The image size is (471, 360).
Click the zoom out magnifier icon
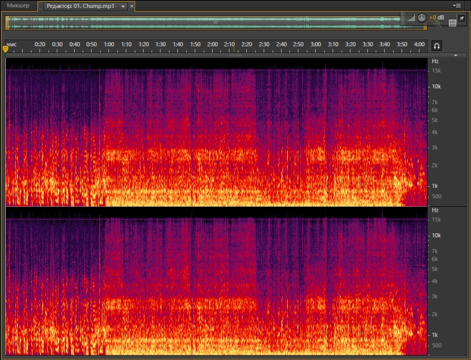tap(438, 24)
